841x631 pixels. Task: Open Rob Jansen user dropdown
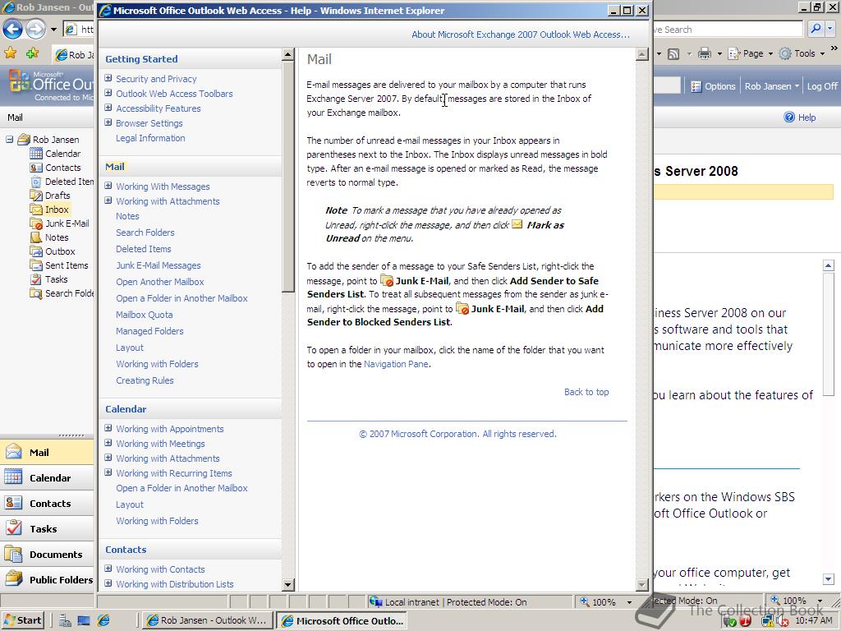coord(771,85)
